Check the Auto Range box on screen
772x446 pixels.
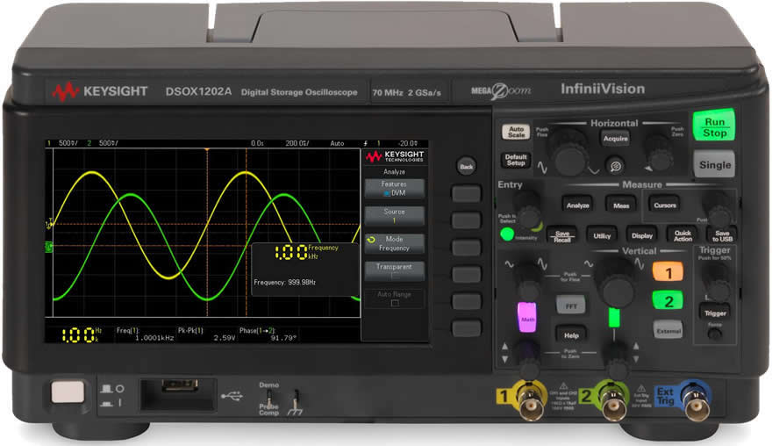[395, 303]
